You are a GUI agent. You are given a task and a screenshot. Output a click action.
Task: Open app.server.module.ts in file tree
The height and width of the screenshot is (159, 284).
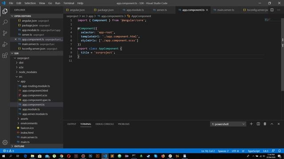click(35, 114)
